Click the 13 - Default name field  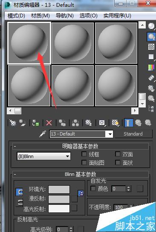point(78,134)
